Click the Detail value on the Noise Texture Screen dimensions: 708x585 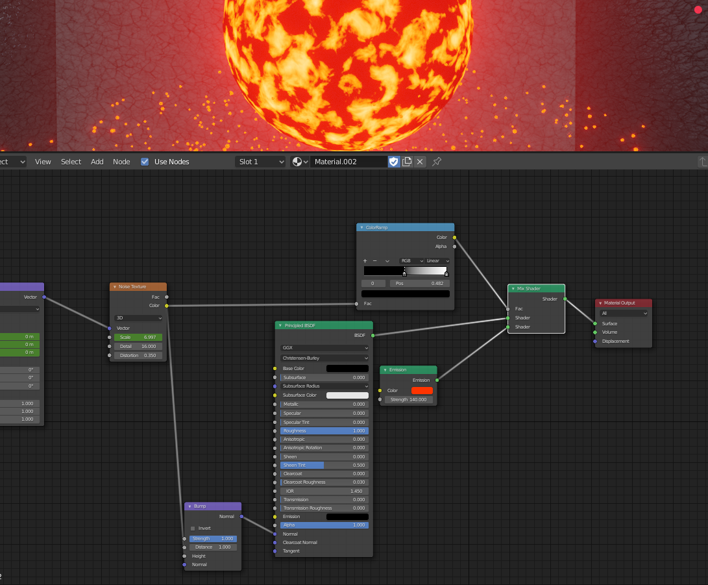point(138,346)
